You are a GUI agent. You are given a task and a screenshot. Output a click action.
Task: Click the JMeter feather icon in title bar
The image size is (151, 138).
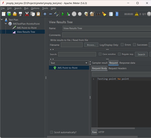click(3, 3)
